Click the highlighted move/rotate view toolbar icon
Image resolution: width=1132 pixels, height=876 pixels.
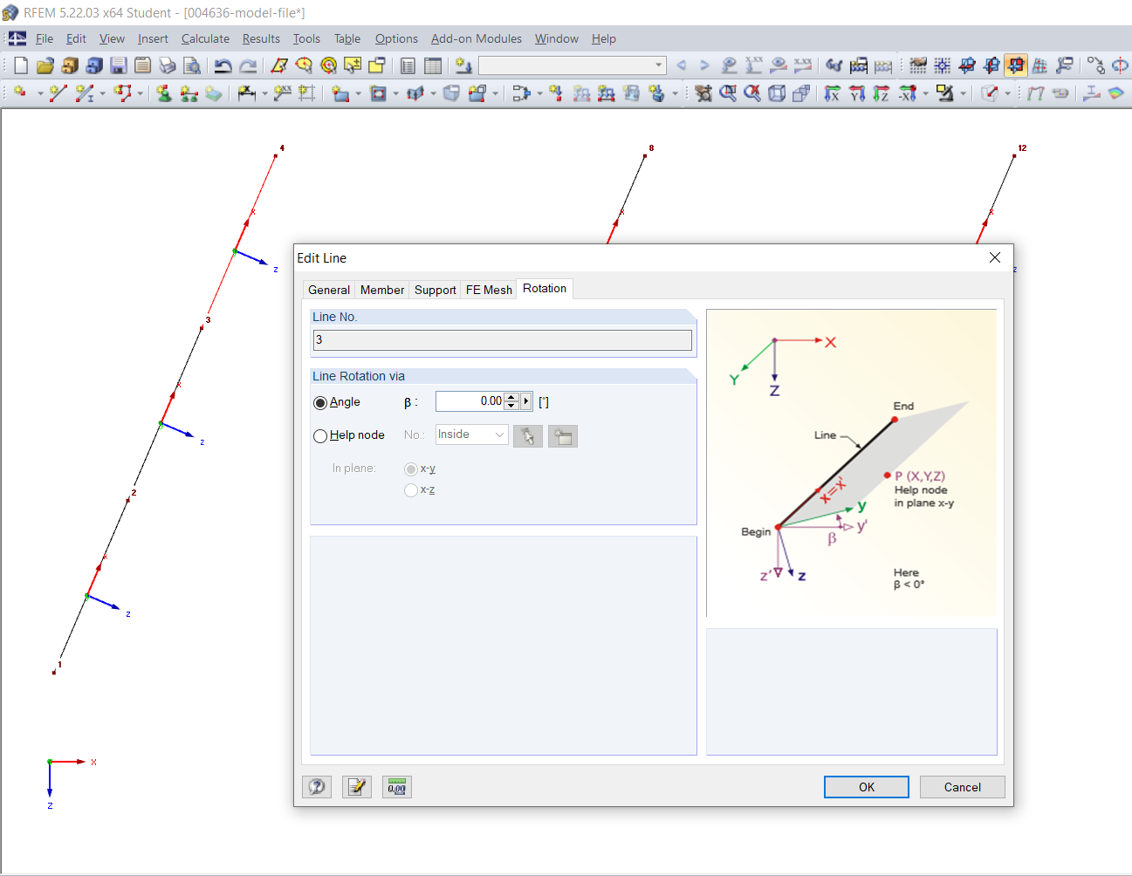1015,65
